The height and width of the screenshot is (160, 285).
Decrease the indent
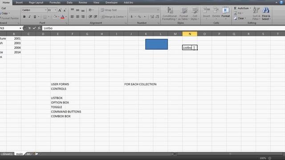[x=90, y=17]
